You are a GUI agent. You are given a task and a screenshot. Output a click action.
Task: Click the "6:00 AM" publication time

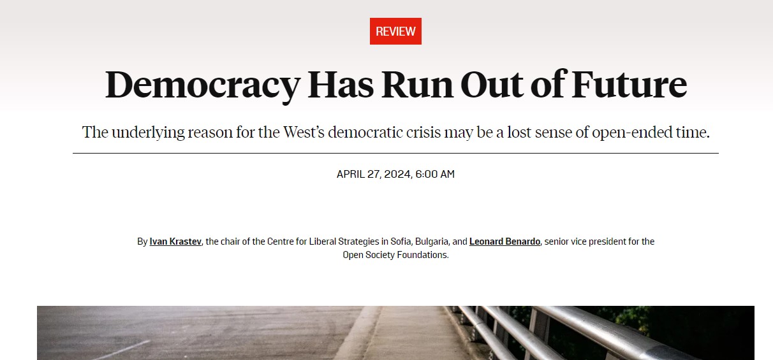435,174
